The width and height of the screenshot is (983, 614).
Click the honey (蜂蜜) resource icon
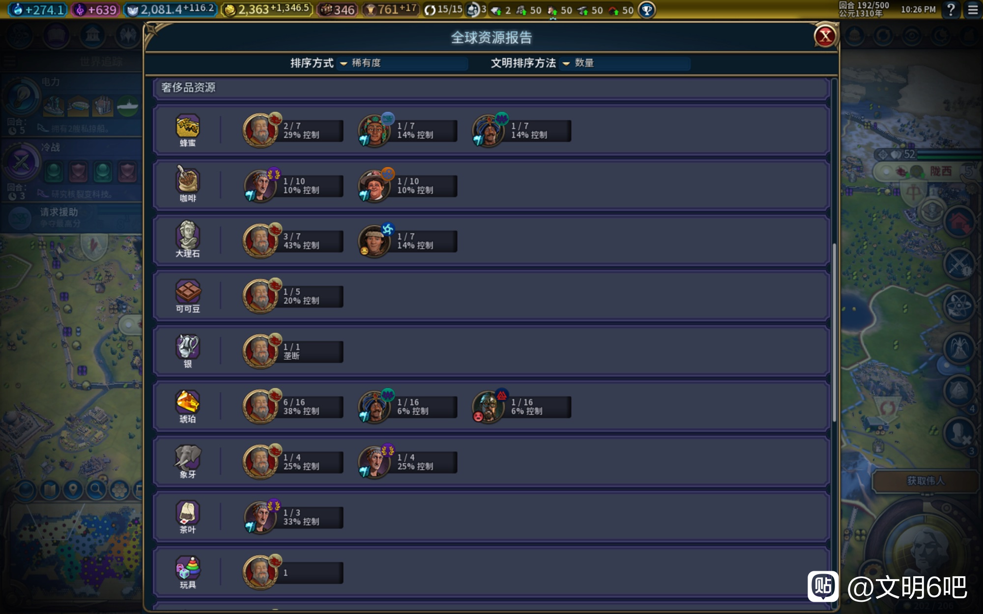click(188, 126)
